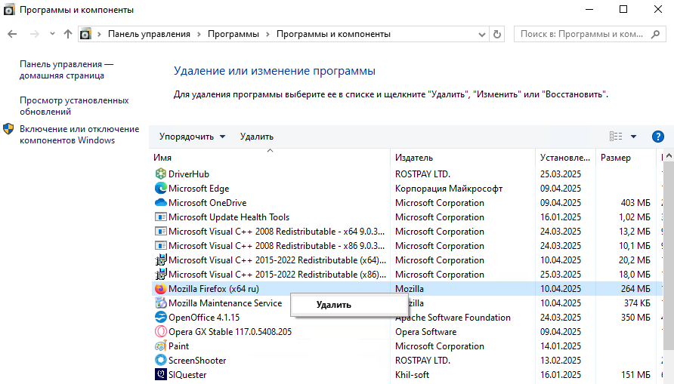Click publisher Khil-soft cell

412,374
